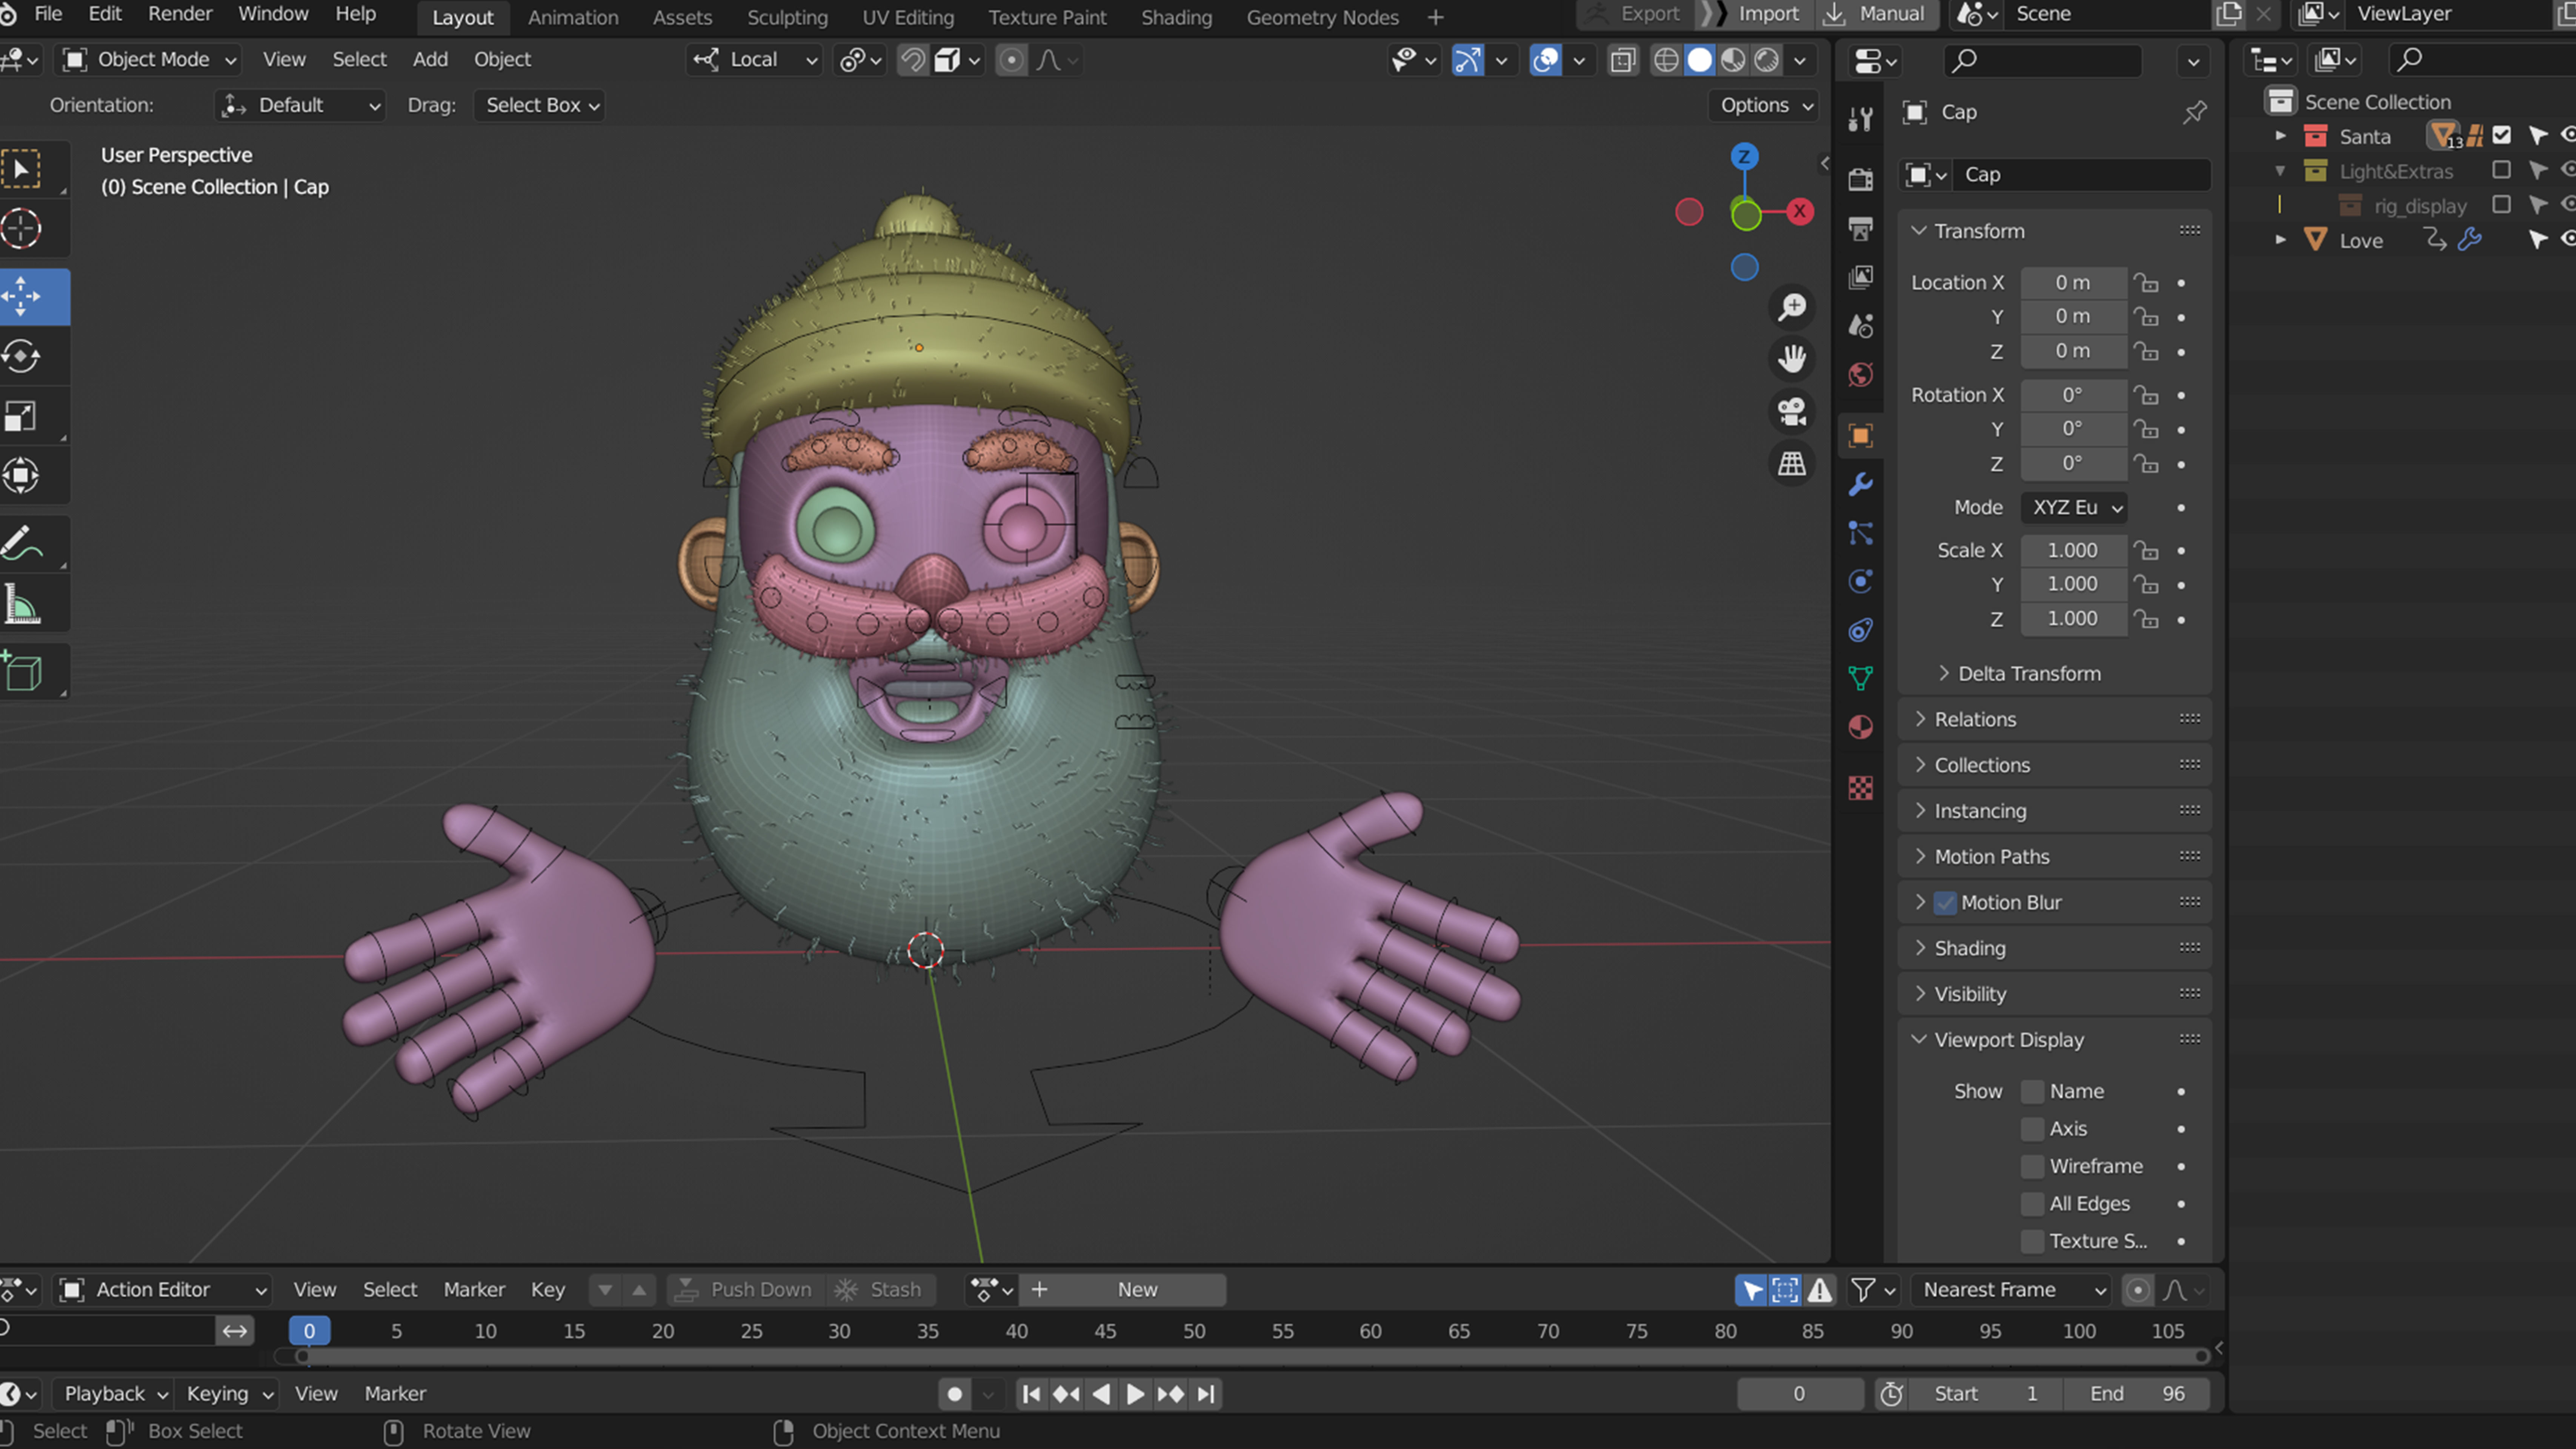Open the Particles properties tab
Image resolution: width=2576 pixels, height=1449 pixels.
[1860, 533]
